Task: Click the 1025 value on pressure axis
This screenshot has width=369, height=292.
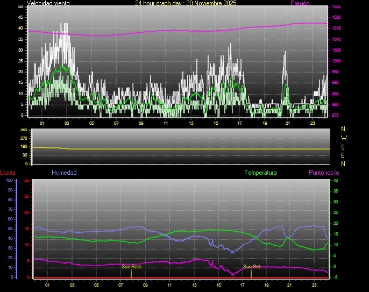Action: [x=336, y=7]
